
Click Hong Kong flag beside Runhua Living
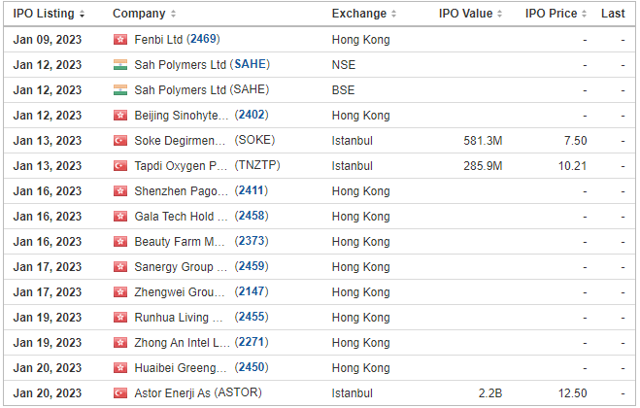[120, 318]
